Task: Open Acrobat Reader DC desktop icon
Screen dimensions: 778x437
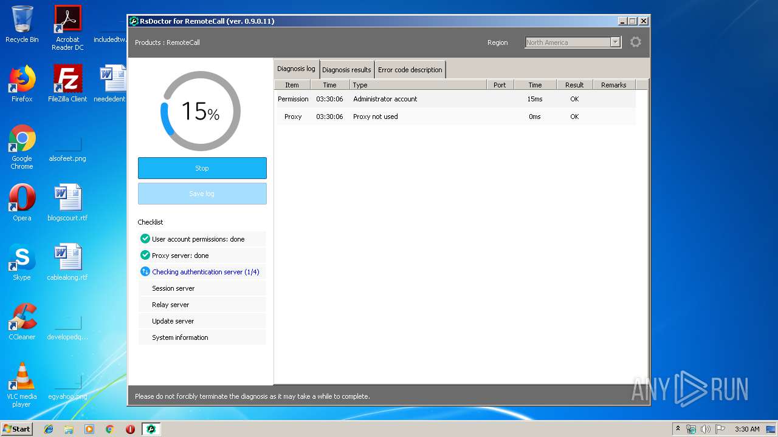Action: coord(67,28)
